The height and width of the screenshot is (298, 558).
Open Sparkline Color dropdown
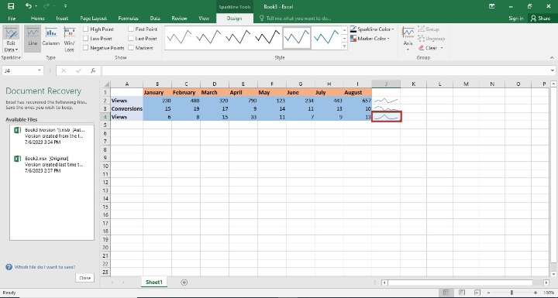pyautogui.click(x=372, y=29)
